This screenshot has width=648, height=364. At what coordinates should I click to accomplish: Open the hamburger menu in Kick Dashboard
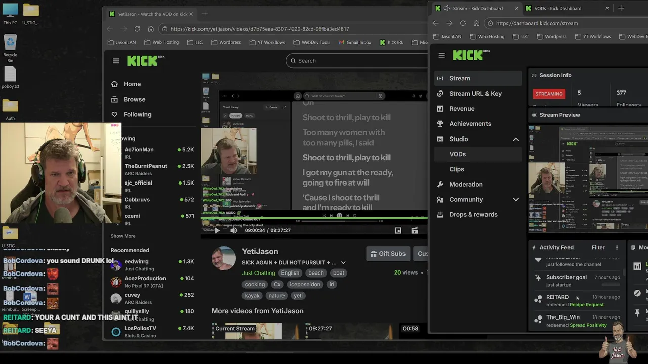[441, 55]
